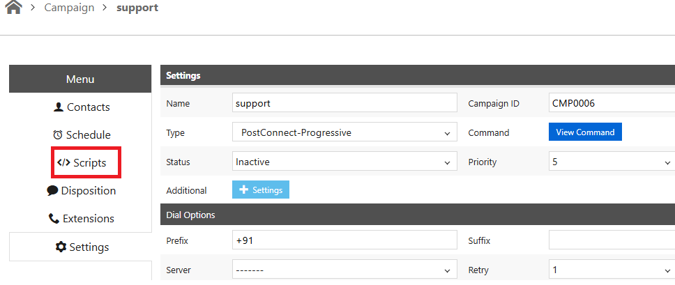Expand the Retry count dropdown
The image size is (675, 285).
click(612, 270)
